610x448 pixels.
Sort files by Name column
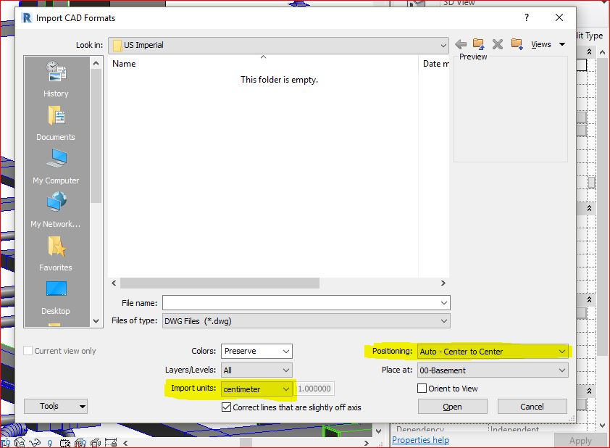(x=124, y=64)
